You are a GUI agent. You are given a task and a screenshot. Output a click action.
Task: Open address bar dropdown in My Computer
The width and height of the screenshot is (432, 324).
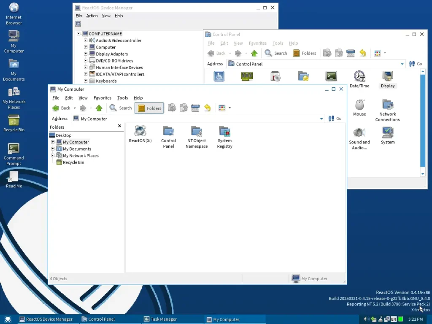[321, 119]
